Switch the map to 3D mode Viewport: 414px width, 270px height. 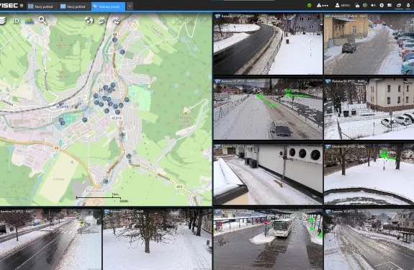[x=15, y=21]
